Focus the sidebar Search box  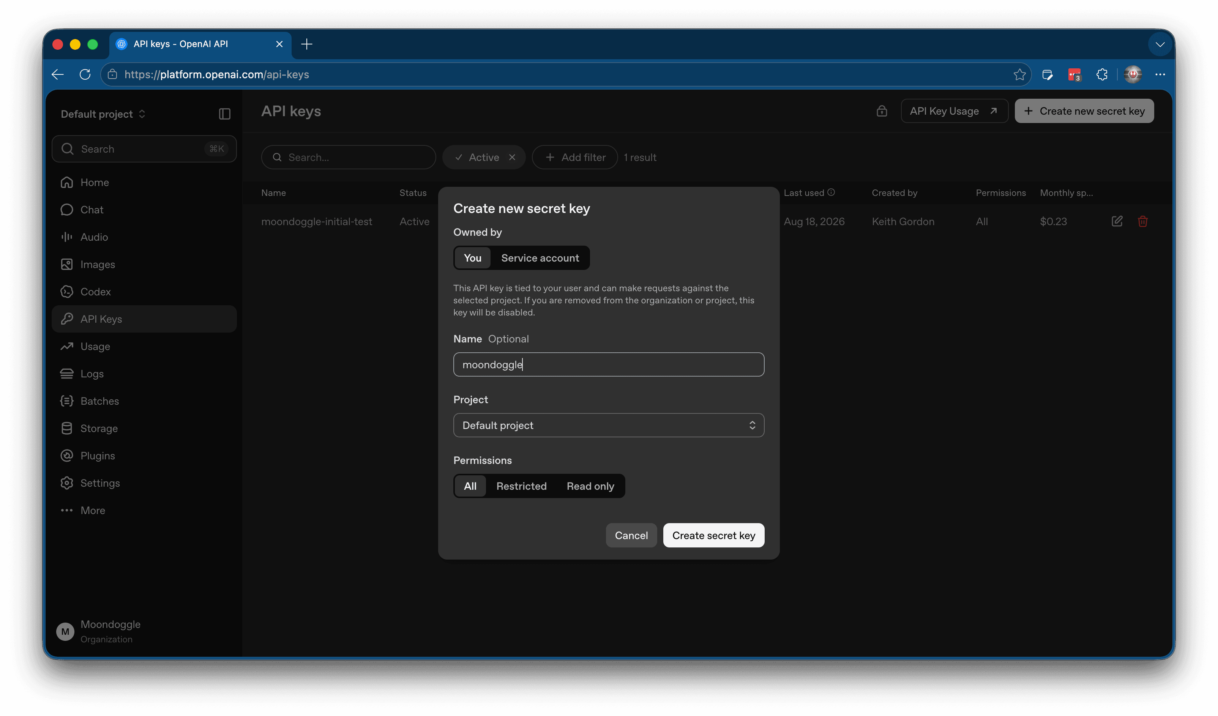click(144, 149)
